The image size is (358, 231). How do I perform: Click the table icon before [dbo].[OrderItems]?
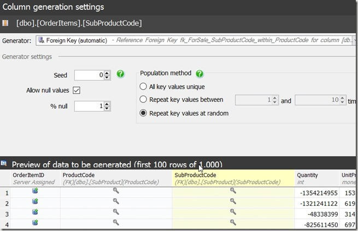[x=5, y=23]
